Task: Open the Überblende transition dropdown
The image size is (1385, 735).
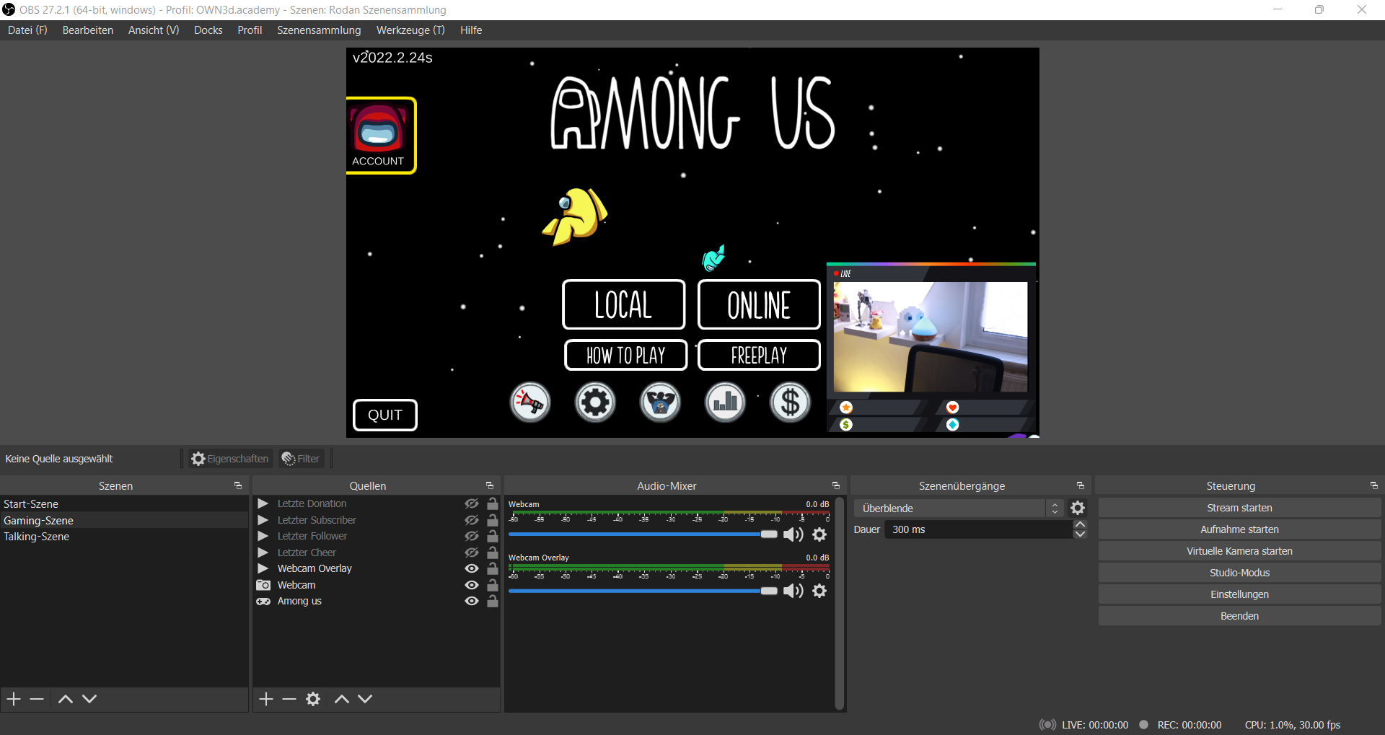Action: coord(959,509)
